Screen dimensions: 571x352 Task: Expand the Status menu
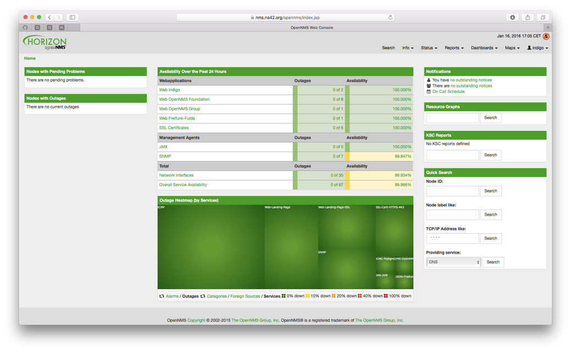click(429, 48)
